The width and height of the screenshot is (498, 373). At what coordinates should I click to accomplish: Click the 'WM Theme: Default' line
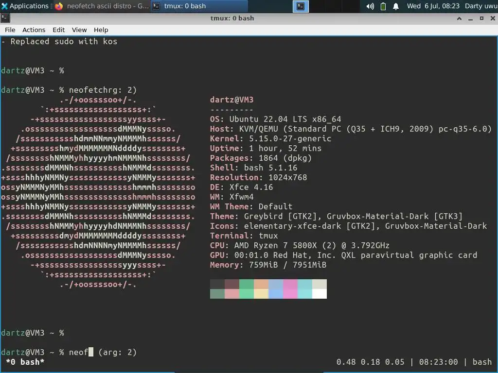tap(251, 206)
